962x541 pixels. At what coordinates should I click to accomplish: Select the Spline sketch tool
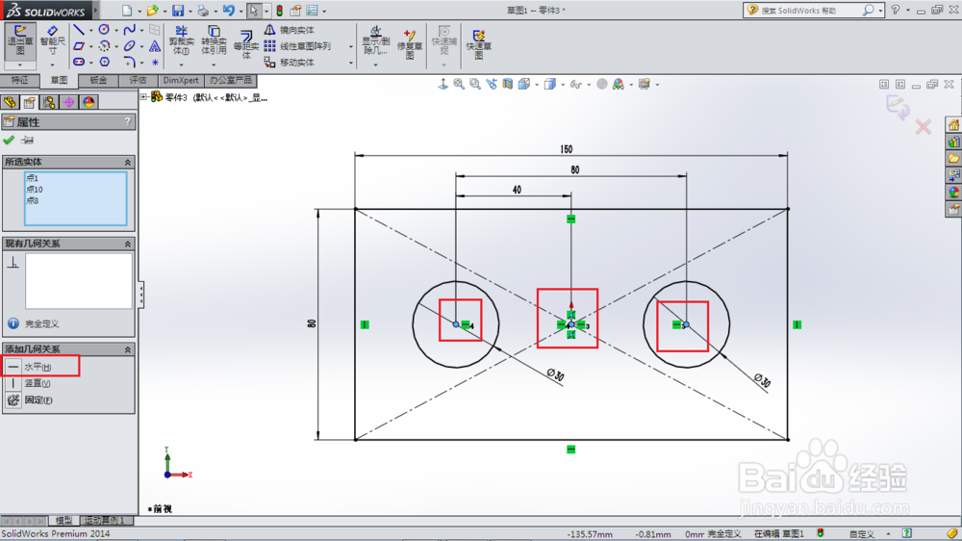(130, 30)
